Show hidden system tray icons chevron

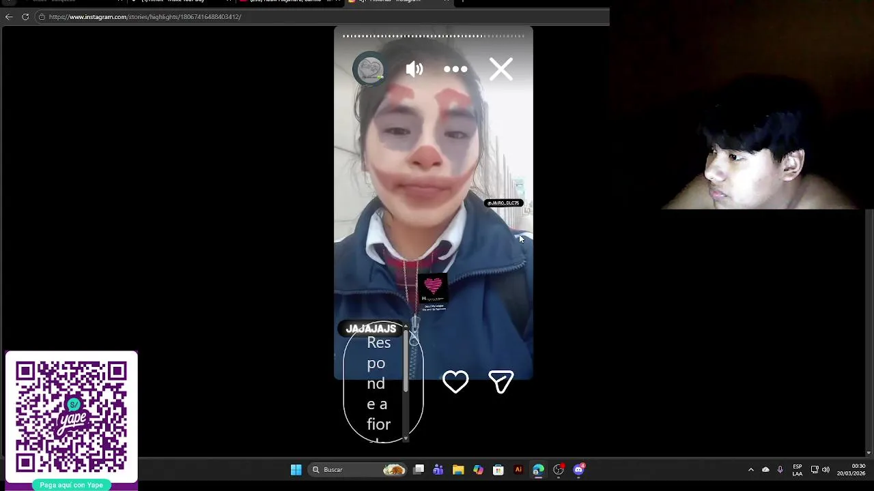click(751, 469)
